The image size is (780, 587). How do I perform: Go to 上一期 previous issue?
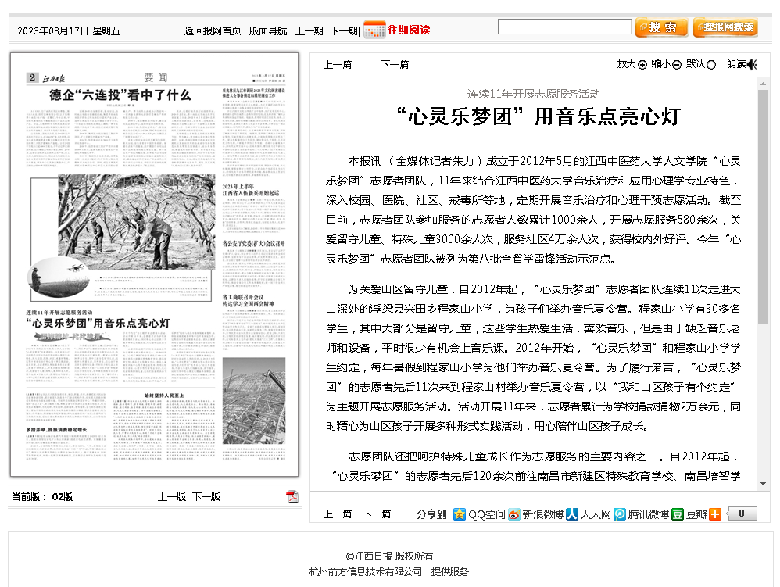coord(309,30)
